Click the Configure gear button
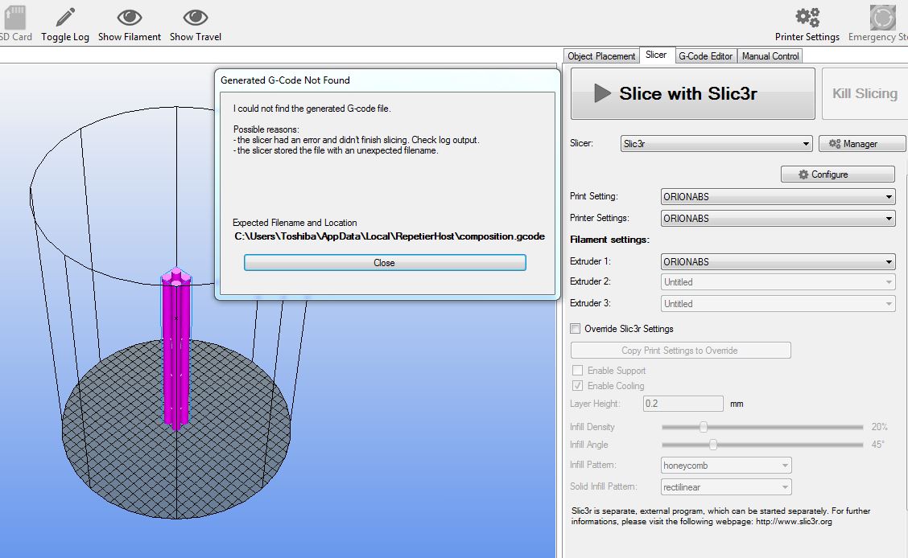This screenshot has height=558, width=908. click(x=837, y=174)
